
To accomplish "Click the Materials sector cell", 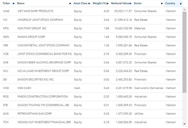I will pyautogui.click(x=140, y=28).
